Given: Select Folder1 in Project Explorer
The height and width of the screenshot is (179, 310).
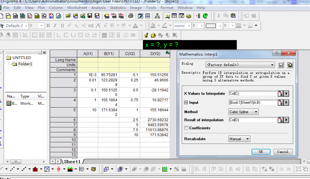Looking at the screenshot, I should click(24, 64).
